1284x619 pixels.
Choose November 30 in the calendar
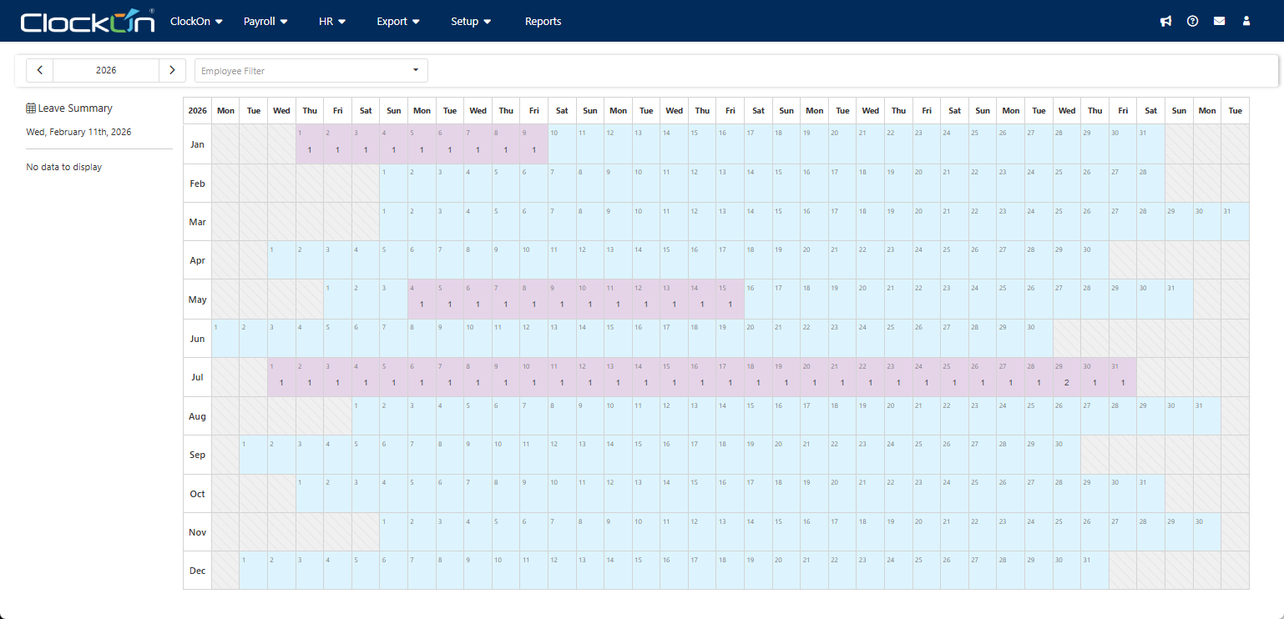tap(1207, 532)
